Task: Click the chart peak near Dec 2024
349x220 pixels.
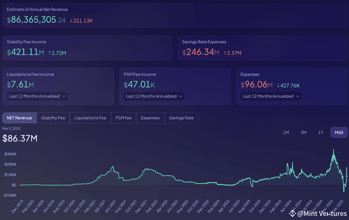Action: click(333, 150)
